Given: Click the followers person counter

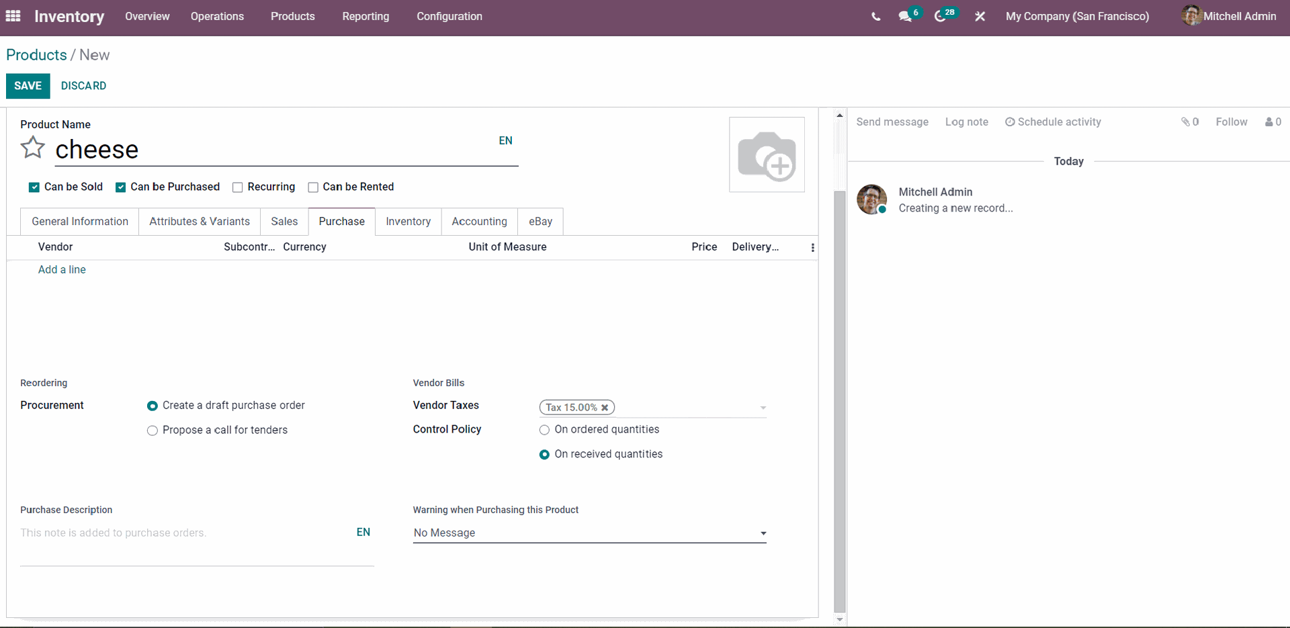Looking at the screenshot, I should point(1273,122).
